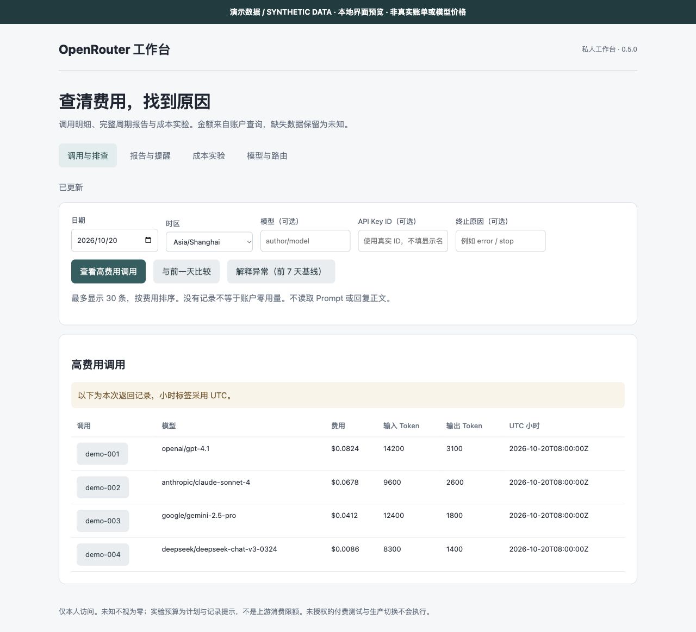Screen dimensions: 696x632
Task: Click input token value 14200
Action: (x=394, y=448)
